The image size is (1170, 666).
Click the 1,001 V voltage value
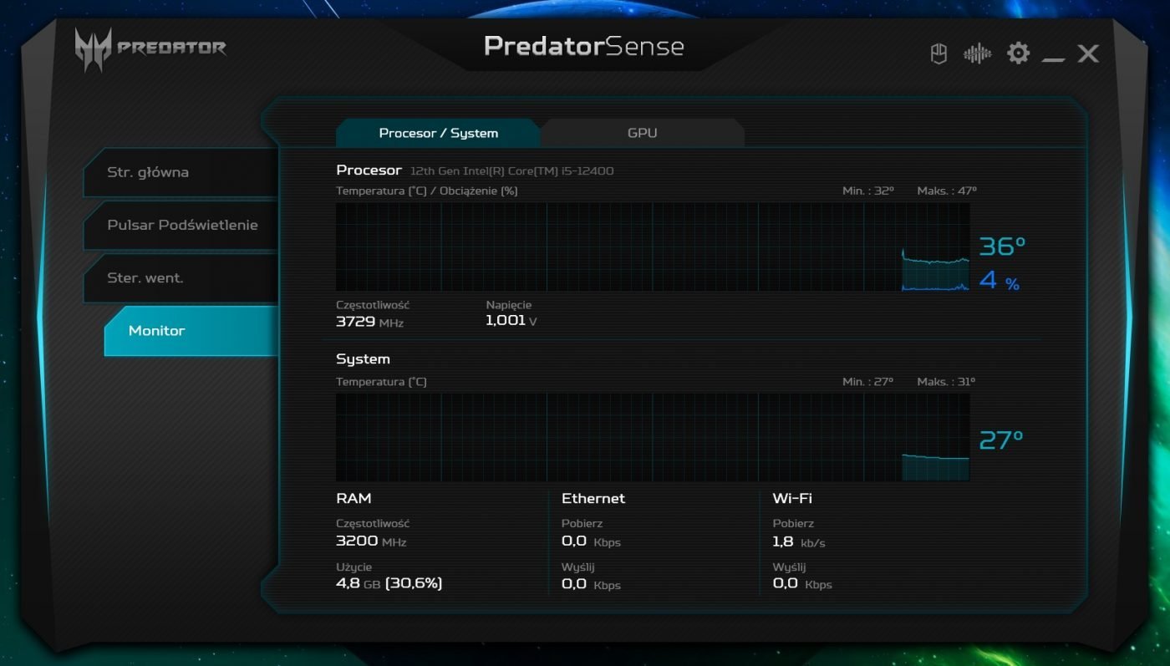(x=511, y=321)
